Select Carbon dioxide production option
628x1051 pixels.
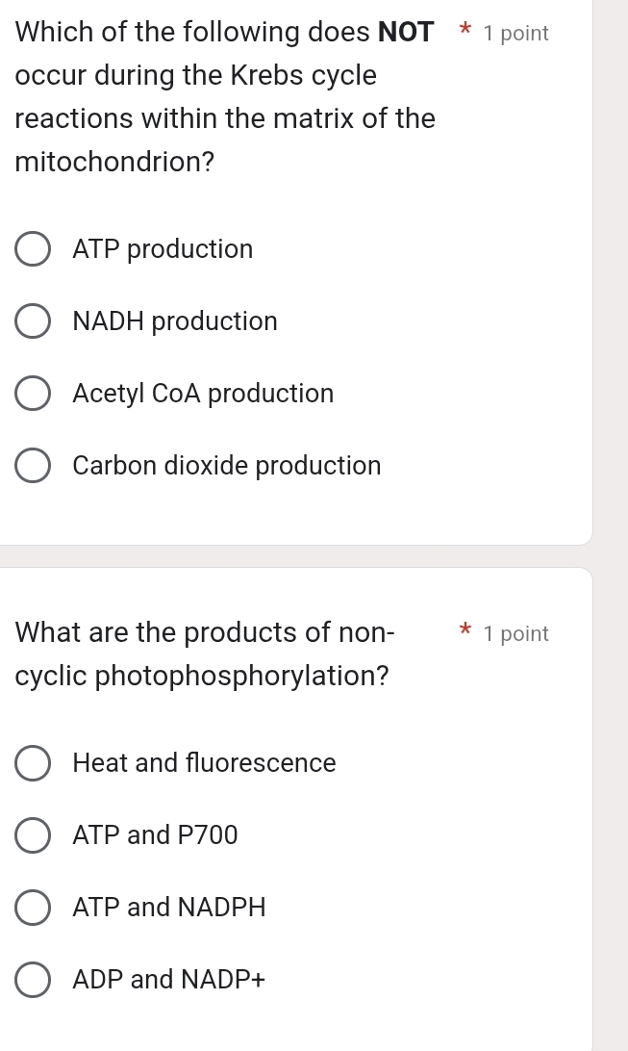[33, 465]
